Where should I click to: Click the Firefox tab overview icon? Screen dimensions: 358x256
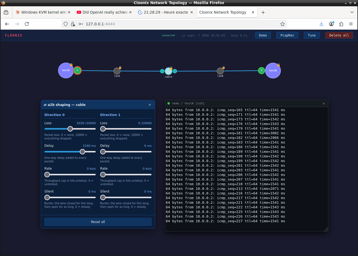coord(6,12)
